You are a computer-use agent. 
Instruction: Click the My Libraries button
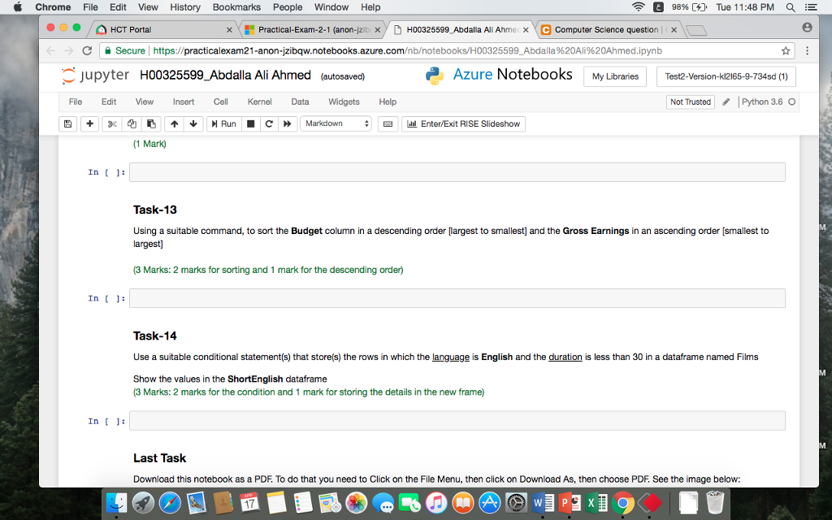pos(616,75)
